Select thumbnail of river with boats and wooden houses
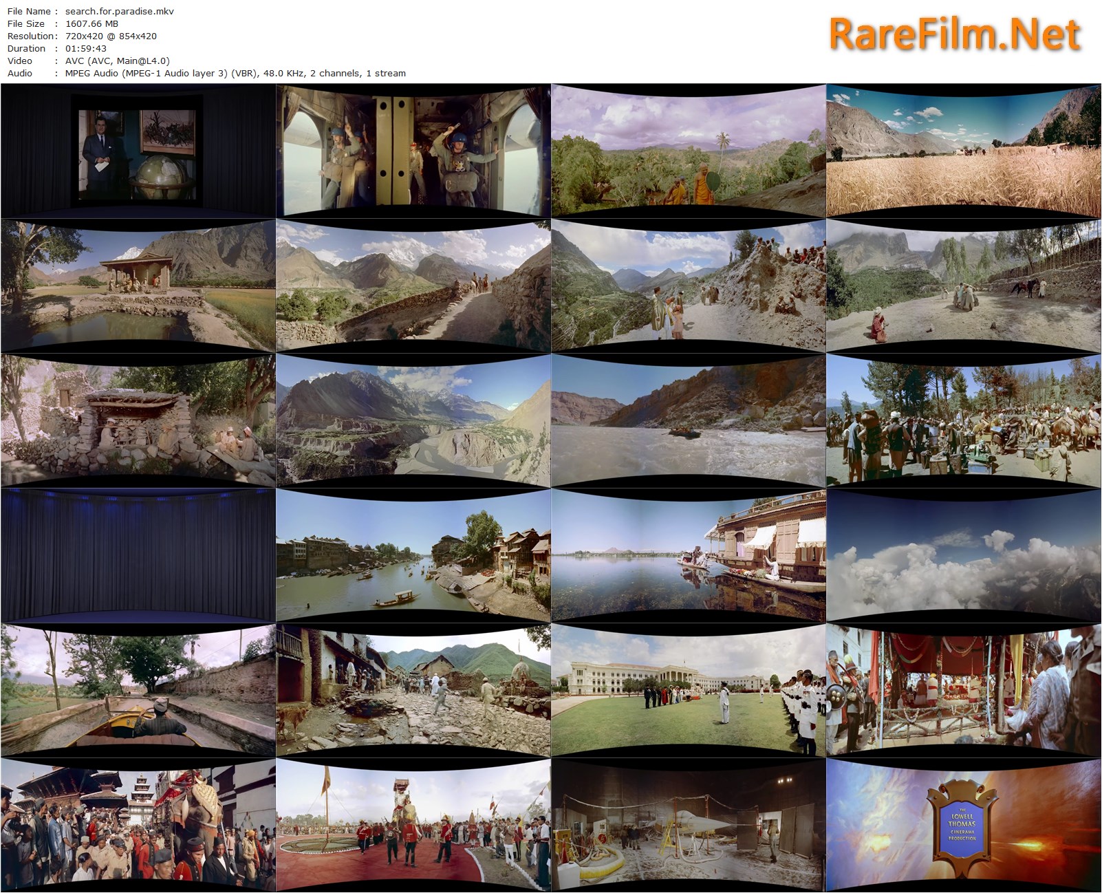The image size is (1102, 893). (413, 555)
